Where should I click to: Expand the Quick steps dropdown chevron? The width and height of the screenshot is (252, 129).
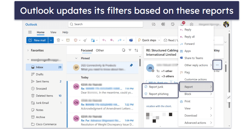click(x=159, y=40)
